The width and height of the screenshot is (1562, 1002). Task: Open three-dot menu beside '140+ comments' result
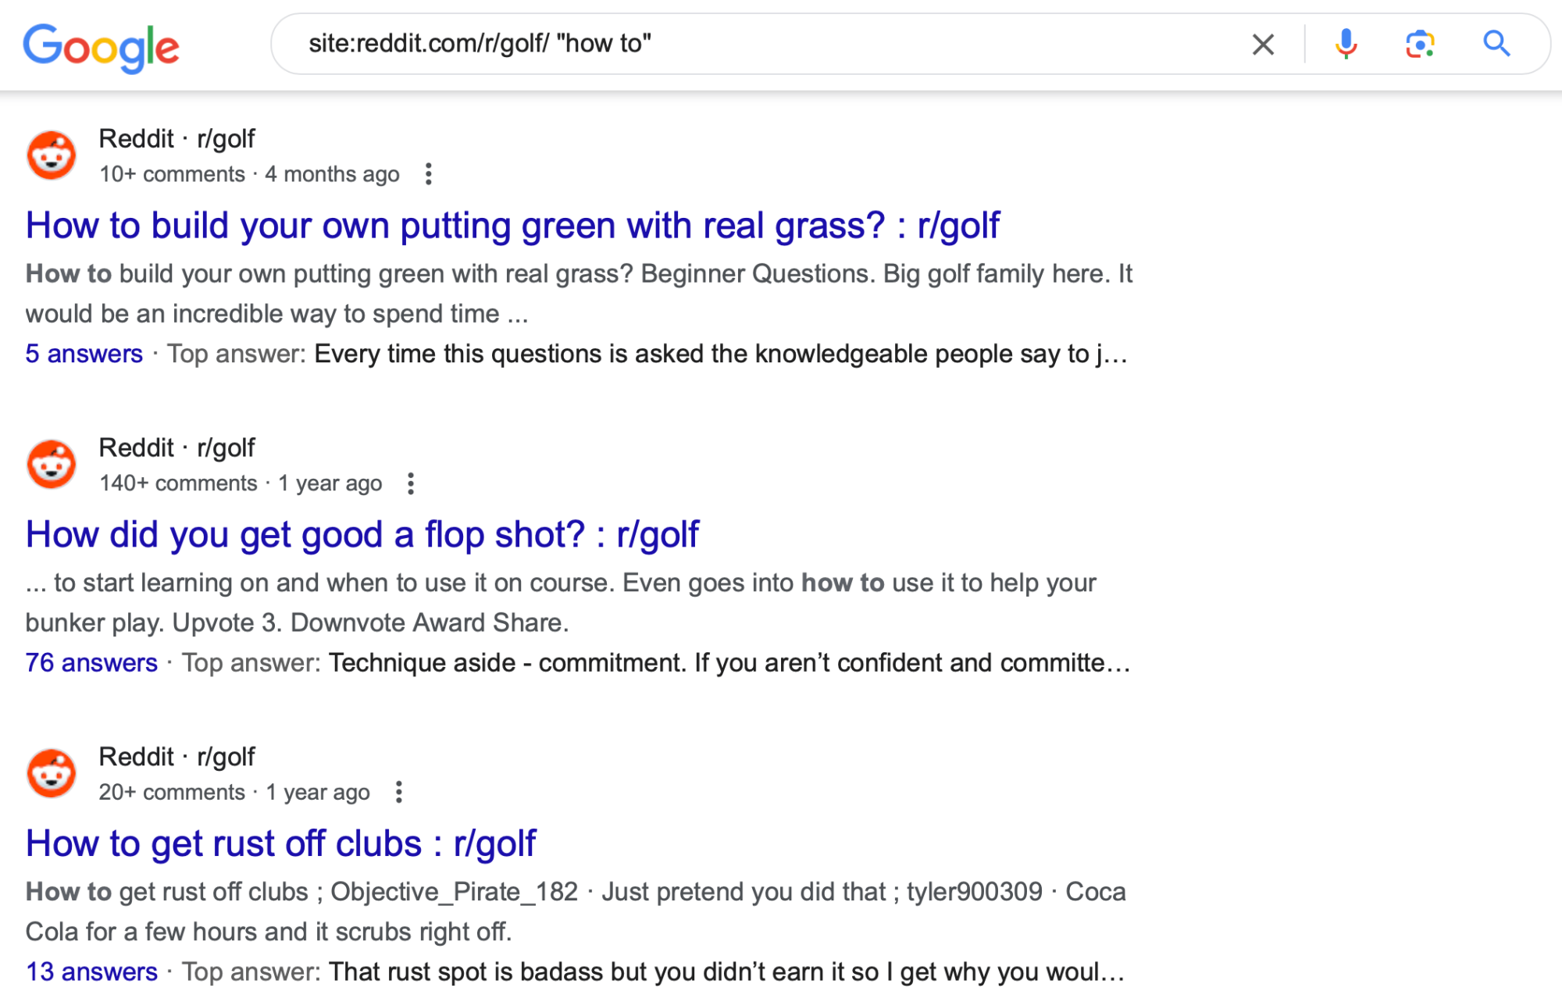coord(411,483)
